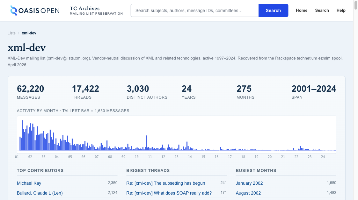This screenshot has height=200, width=358.
Task: Open the Search nav item
Action: click(322, 11)
